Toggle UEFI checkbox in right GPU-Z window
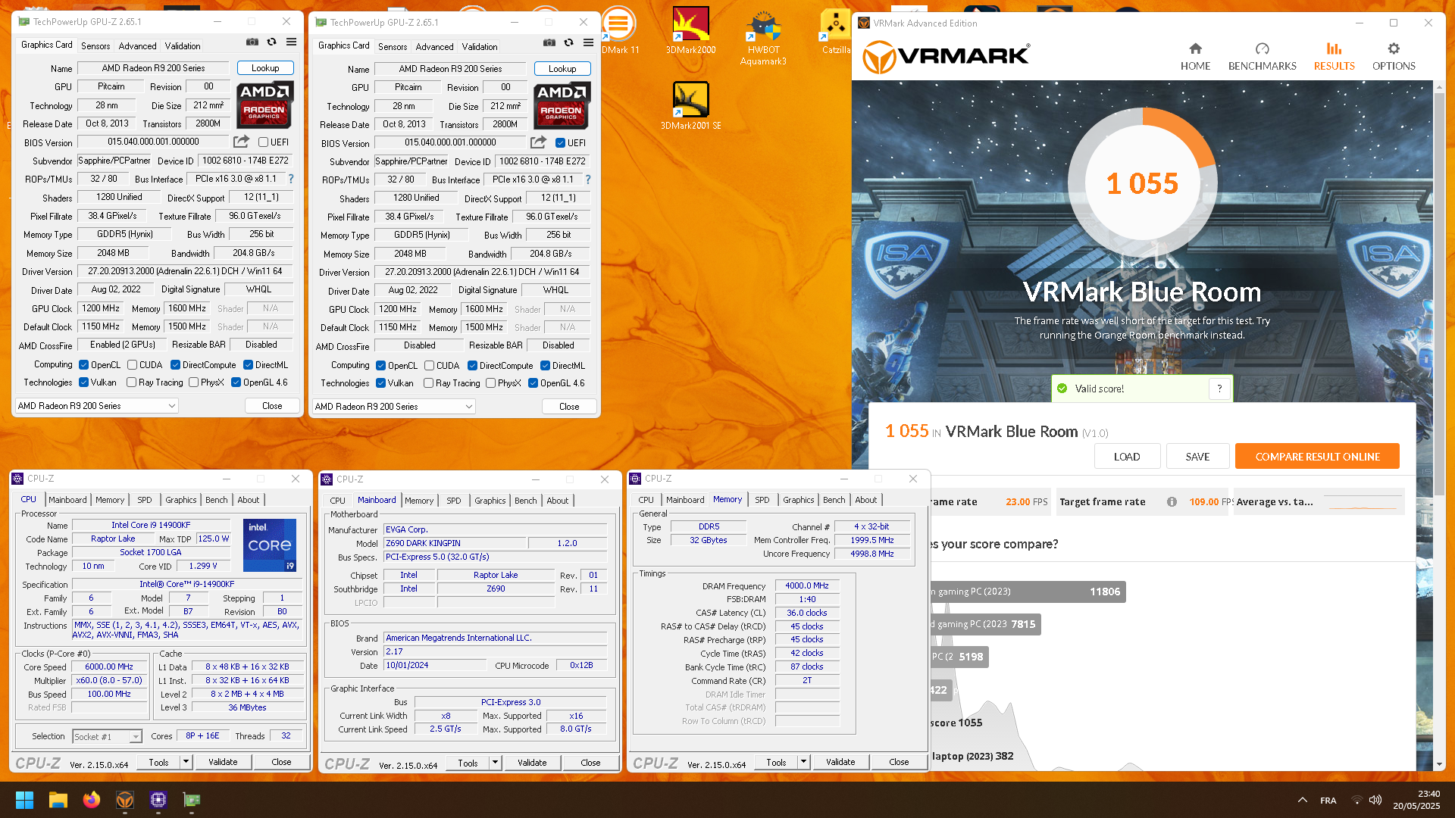The height and width of the screenshot is (818, 1455). coord(560,142)
